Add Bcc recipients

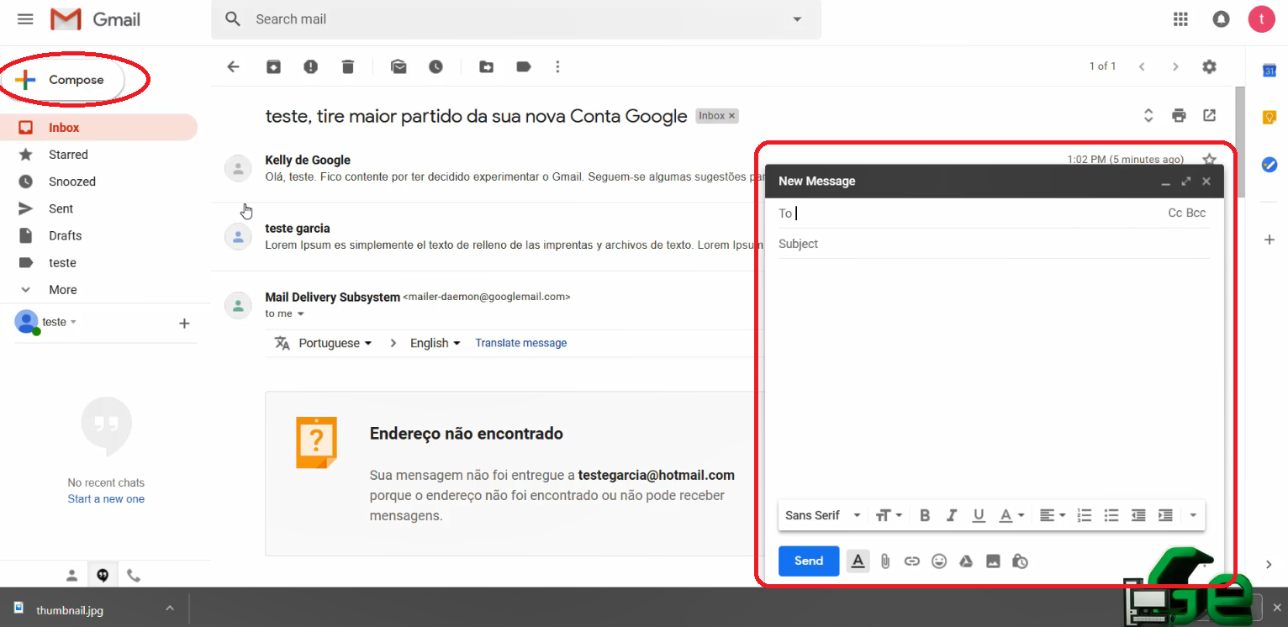click(1196, 213)
